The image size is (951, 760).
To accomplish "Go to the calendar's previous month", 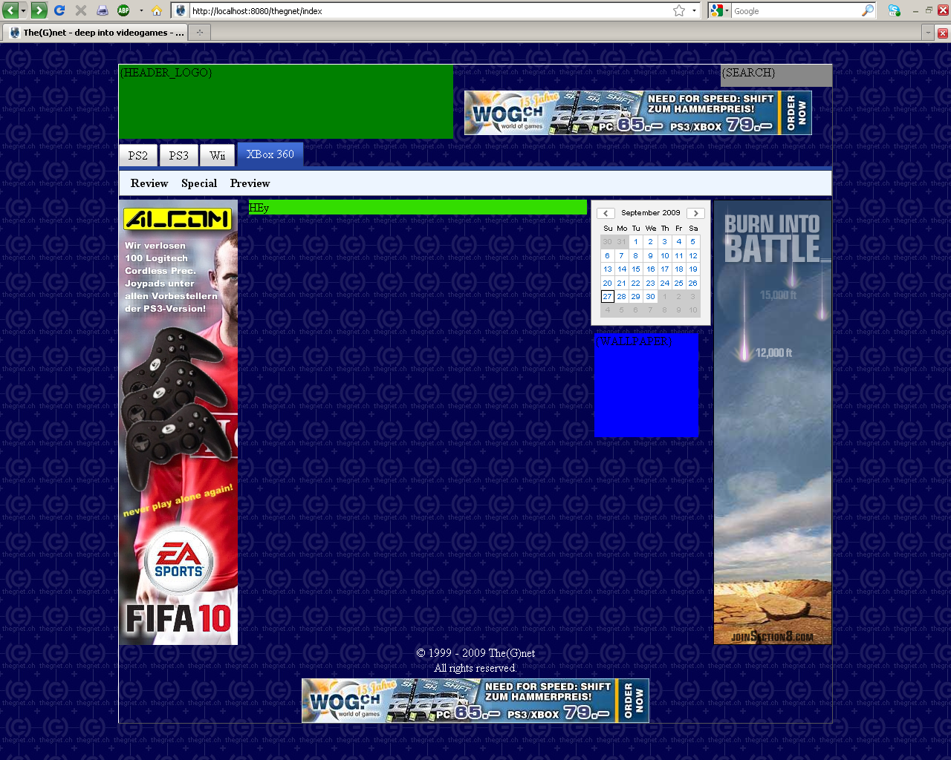I will pyautogui.click(x=606, y=213).
